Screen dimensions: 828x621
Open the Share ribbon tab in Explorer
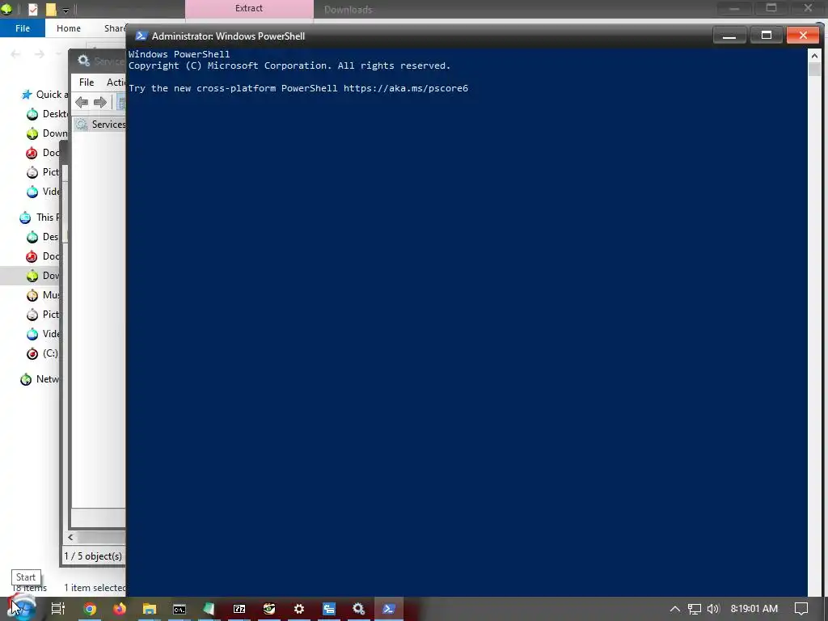[x=114, y=28]
